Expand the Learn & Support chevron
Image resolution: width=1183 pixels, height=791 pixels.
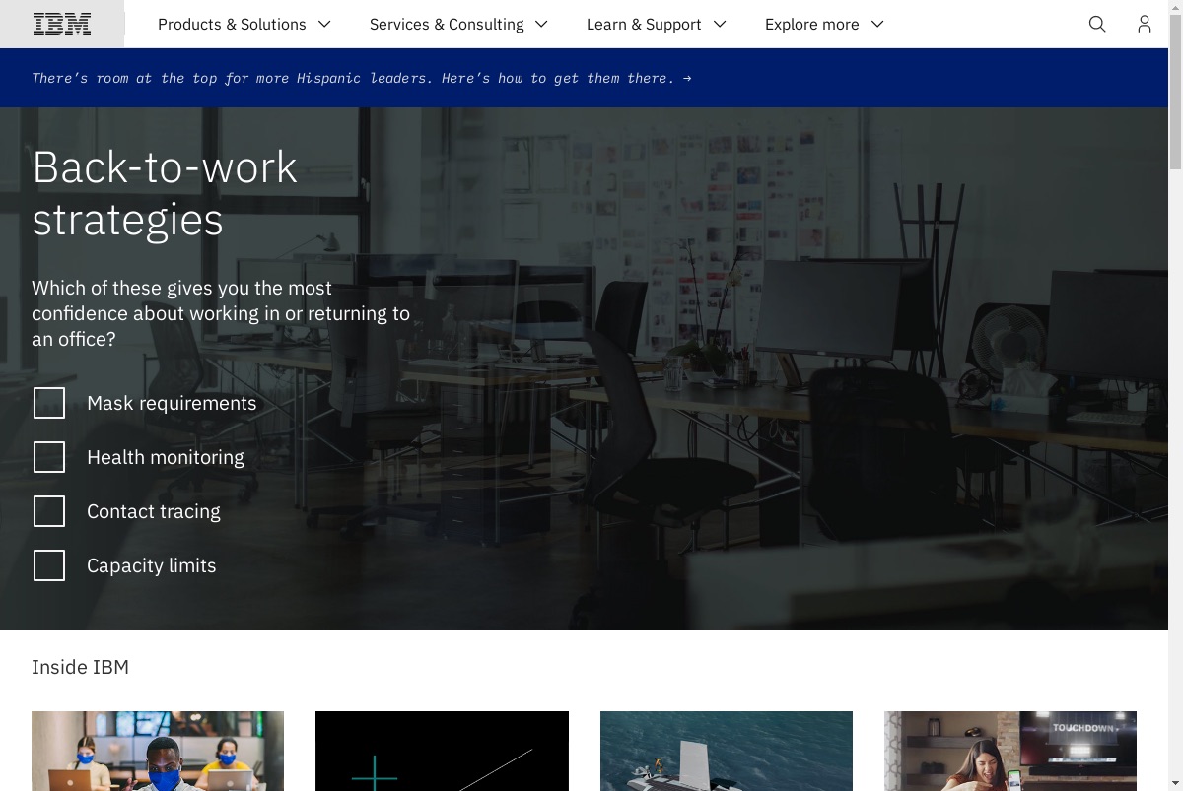[x=720, y=24]
